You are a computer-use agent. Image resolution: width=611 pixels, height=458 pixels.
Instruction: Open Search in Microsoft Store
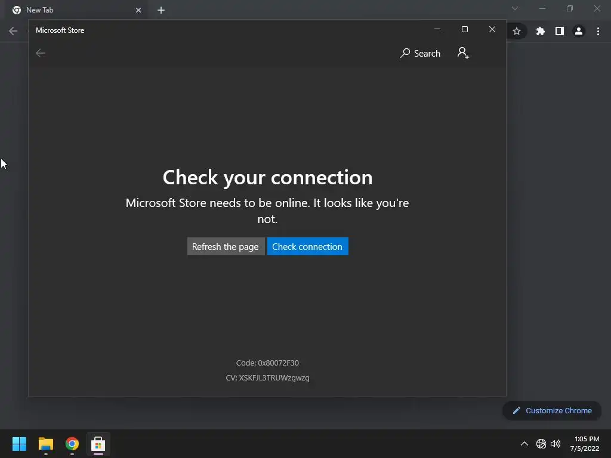click(420, 53)
